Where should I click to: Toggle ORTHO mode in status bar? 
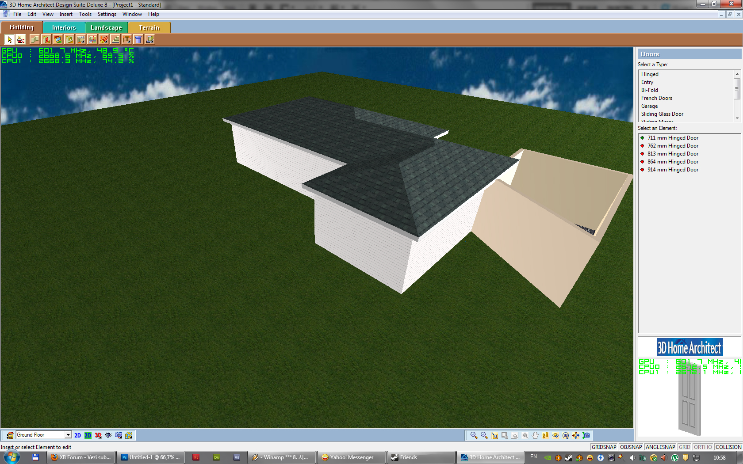point(703,447)
